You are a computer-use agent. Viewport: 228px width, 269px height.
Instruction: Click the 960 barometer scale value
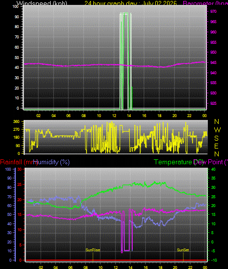pyautogui.click(x=213, y=32)
